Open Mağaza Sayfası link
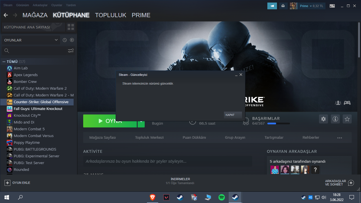The image size is (361, 203). pyautogui.click(x=103, y=138)
